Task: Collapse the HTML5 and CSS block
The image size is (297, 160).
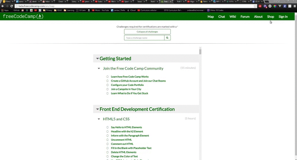Action: [99, 119]
